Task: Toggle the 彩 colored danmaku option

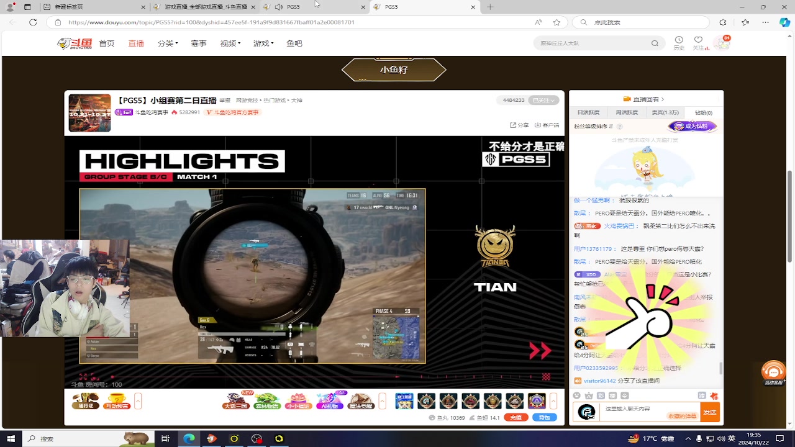Action: click(601, 395)
